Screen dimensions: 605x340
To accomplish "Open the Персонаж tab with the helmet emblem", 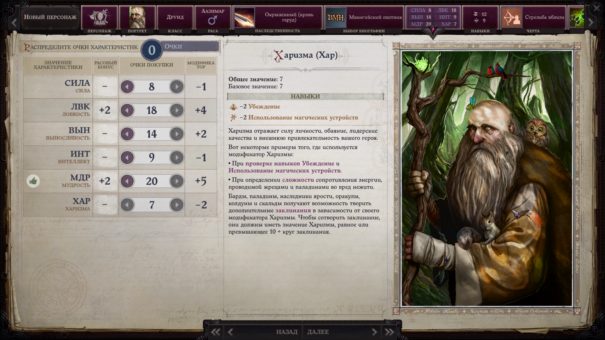I will [100, 17].
